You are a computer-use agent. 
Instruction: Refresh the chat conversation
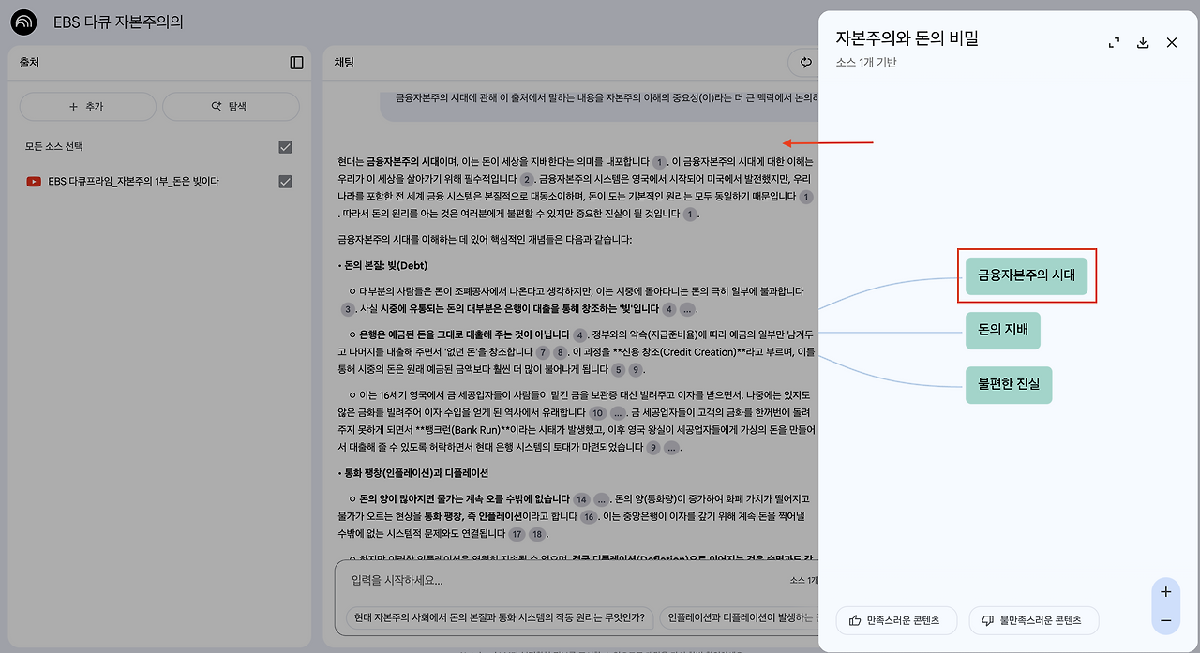804,62
